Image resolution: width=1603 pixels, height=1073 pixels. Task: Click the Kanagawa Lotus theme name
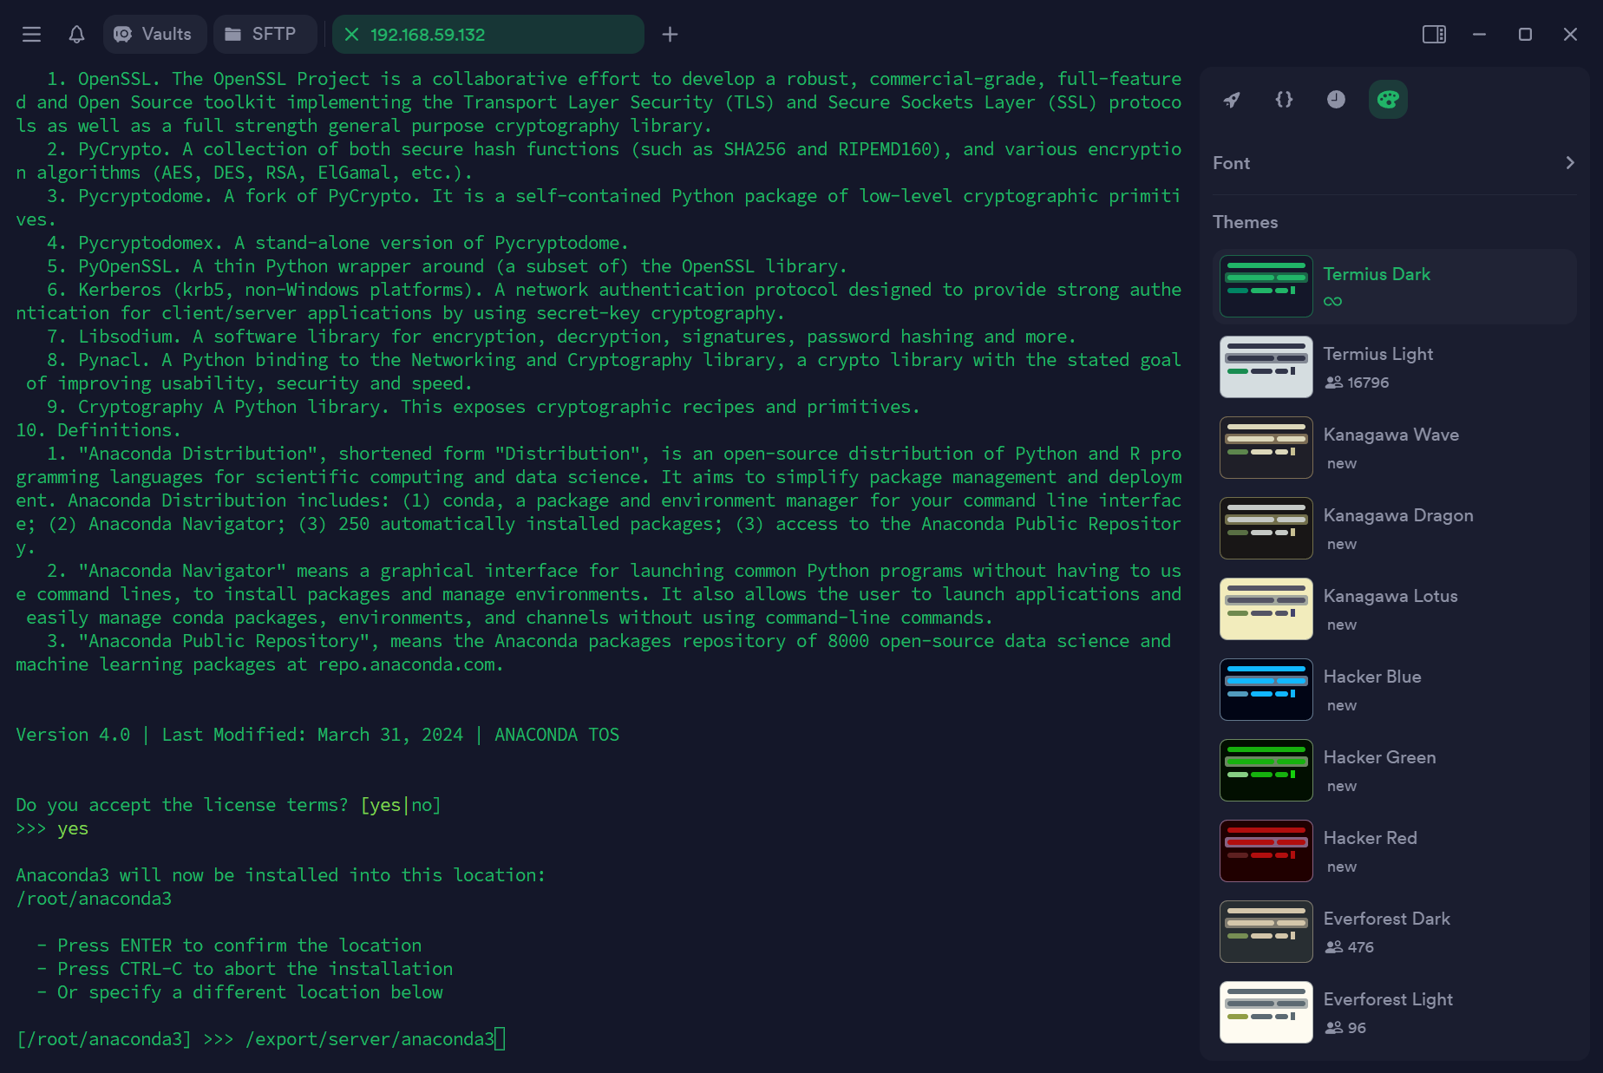[x=1390, y=596]
